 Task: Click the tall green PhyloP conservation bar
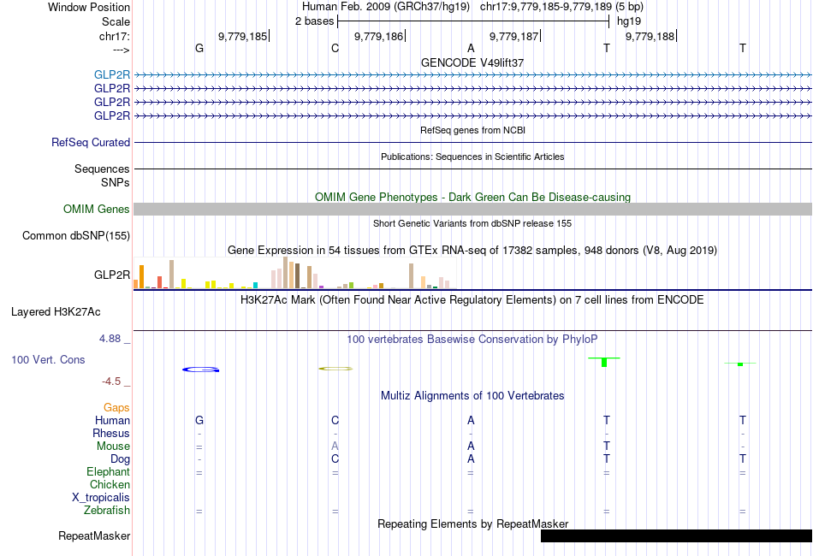pos(604,362)
